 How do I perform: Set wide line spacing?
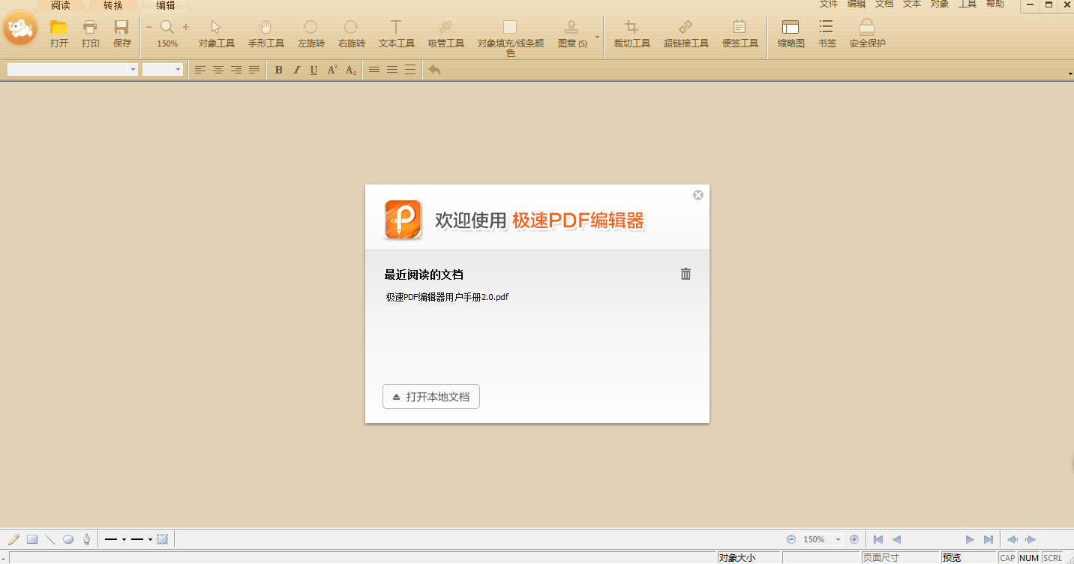410,70
